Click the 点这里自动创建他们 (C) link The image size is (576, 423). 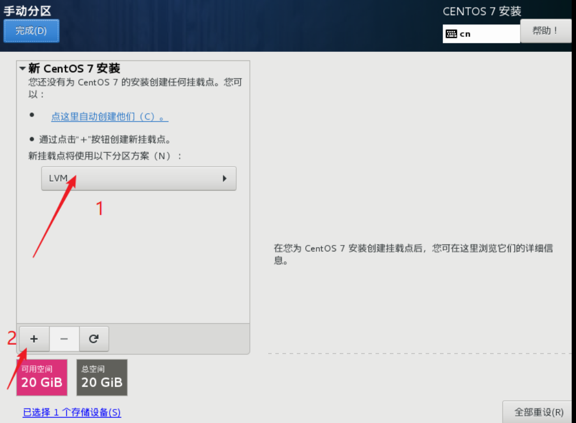[109, 117]
